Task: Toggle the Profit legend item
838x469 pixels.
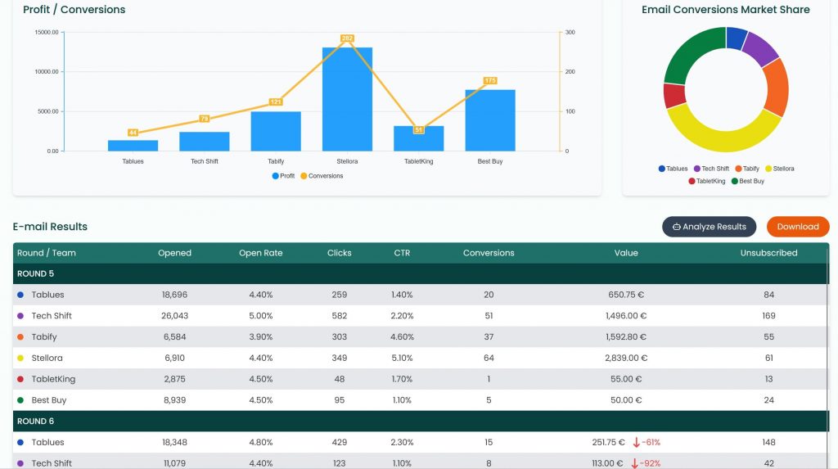Action: [x=283, y=176]
